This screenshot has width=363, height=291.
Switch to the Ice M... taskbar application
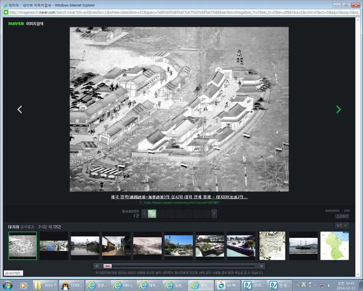pyautogui.click(x=228, y=285)
